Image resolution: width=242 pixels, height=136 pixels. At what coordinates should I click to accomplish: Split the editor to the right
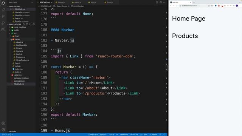(x=161, y=2)
